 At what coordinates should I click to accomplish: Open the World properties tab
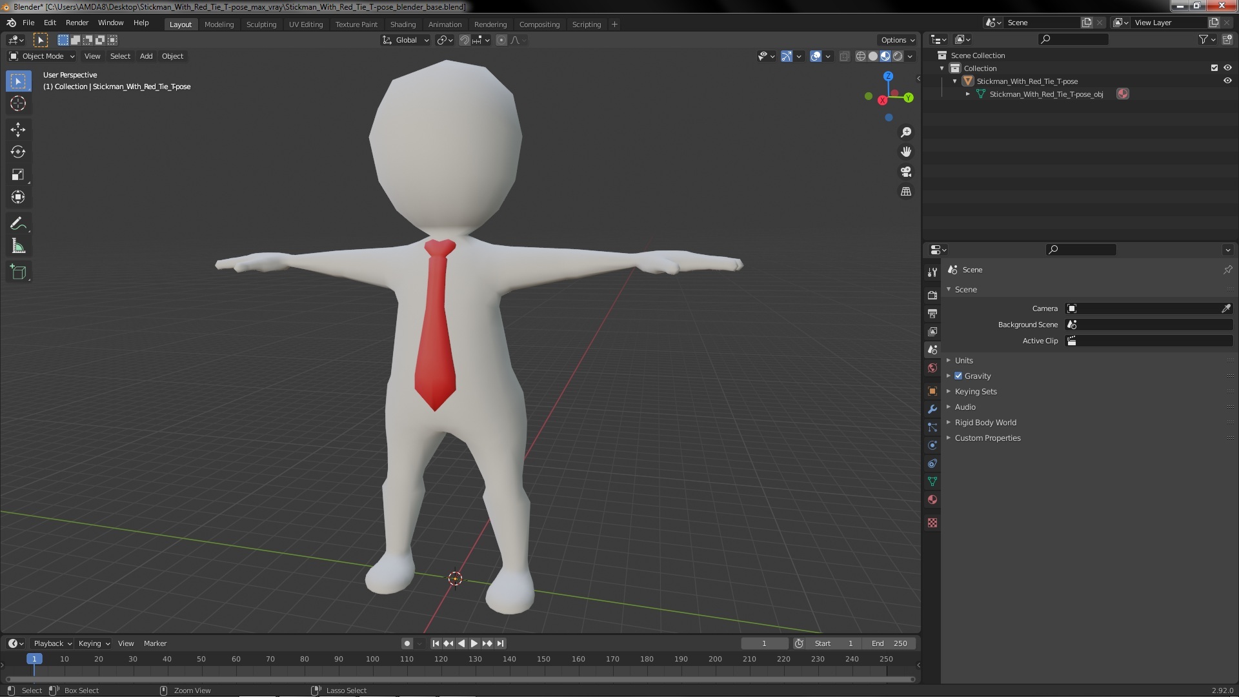(932, 368)
